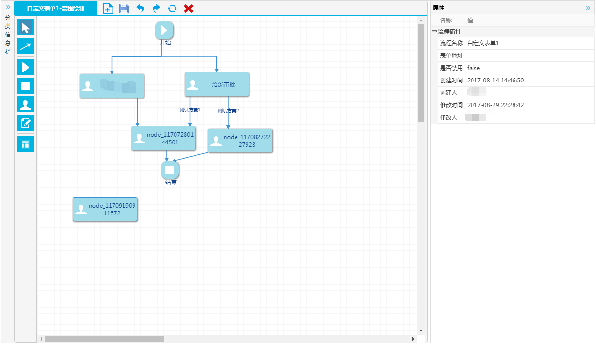Delete using the red X icon
This screenshot has width=596, height=344.
coord(189,9)
